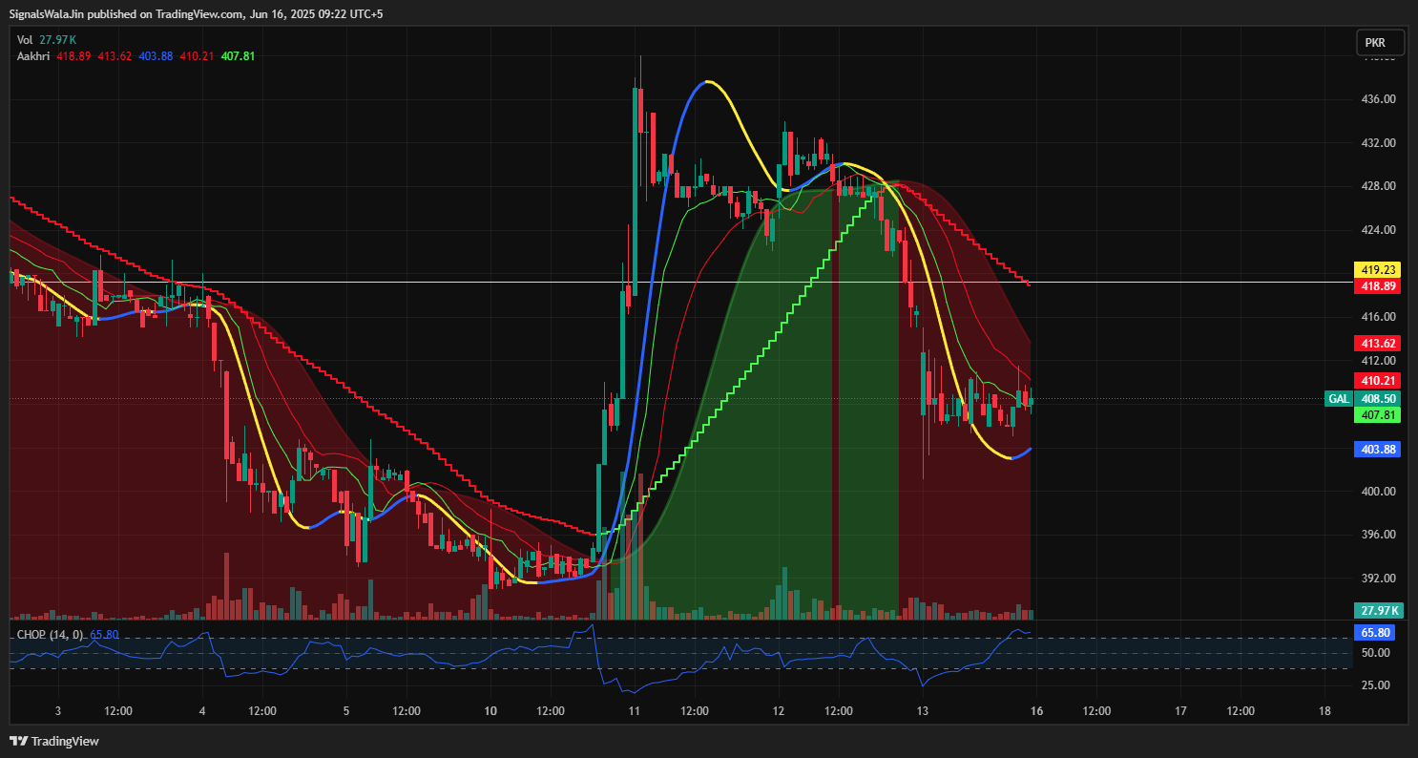Click the 27.97K value in Vol legend
Image resolution: width=1418 pixels, height=758 pixels.
58,39
